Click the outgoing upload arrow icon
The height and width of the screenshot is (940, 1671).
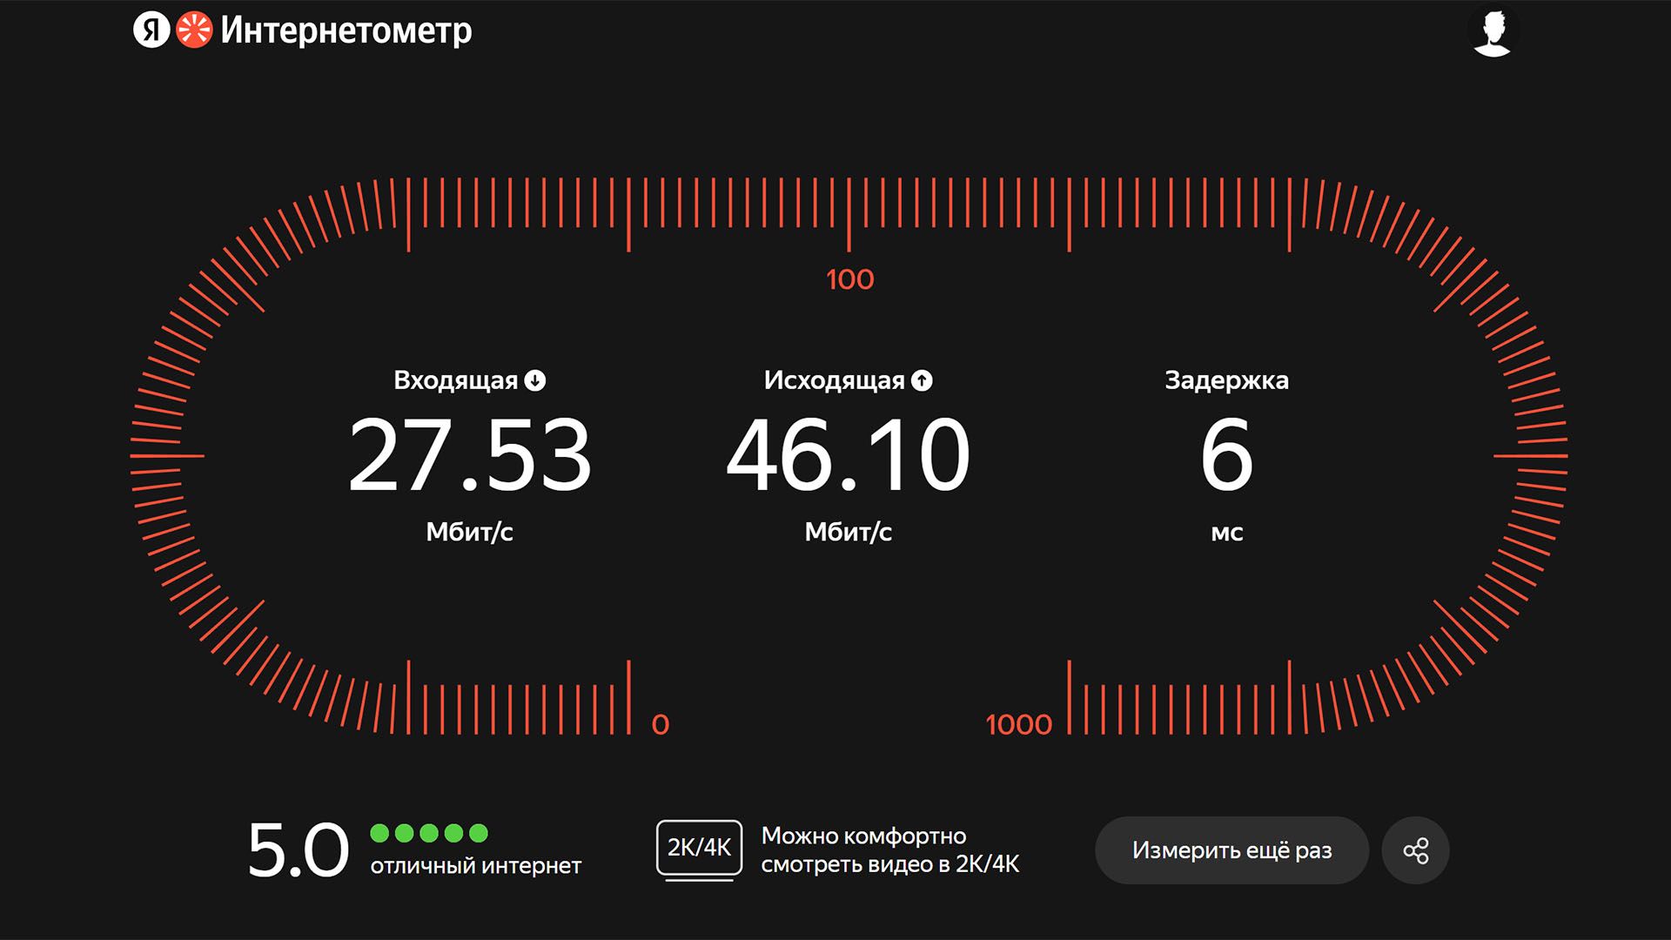[922, 380]
